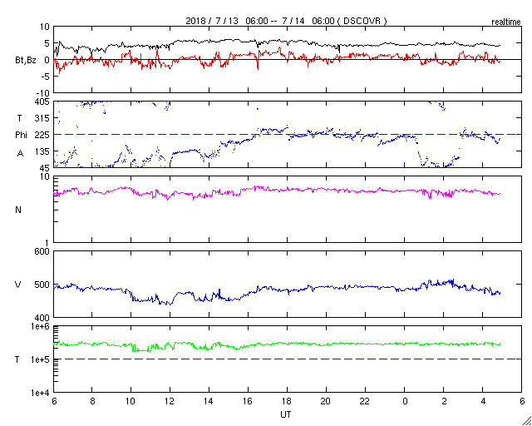Click the "600" tick on velocity axis
The width and height of the screenshot is (532, 426).
pyautogui.click(x=43, y=252)
